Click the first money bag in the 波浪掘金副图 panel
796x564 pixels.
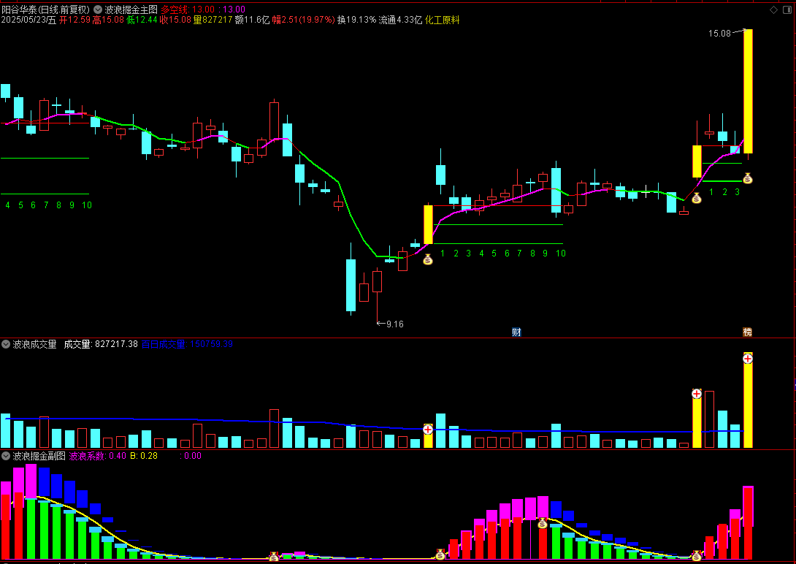(x=274, y=557)
